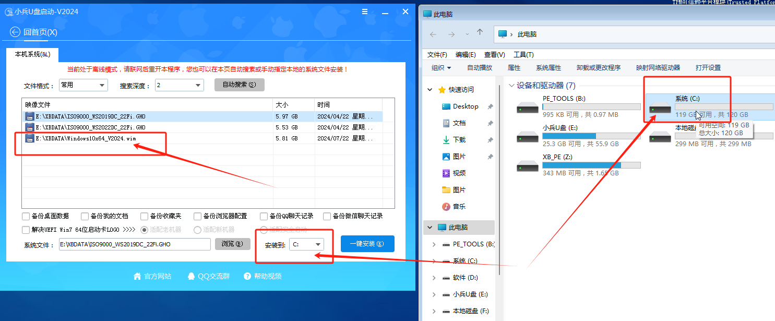Viewport: 775px width, 321px height.
Task: Click the file icon of Windows10x64_V2024.wim
Action: pos(30,138)
